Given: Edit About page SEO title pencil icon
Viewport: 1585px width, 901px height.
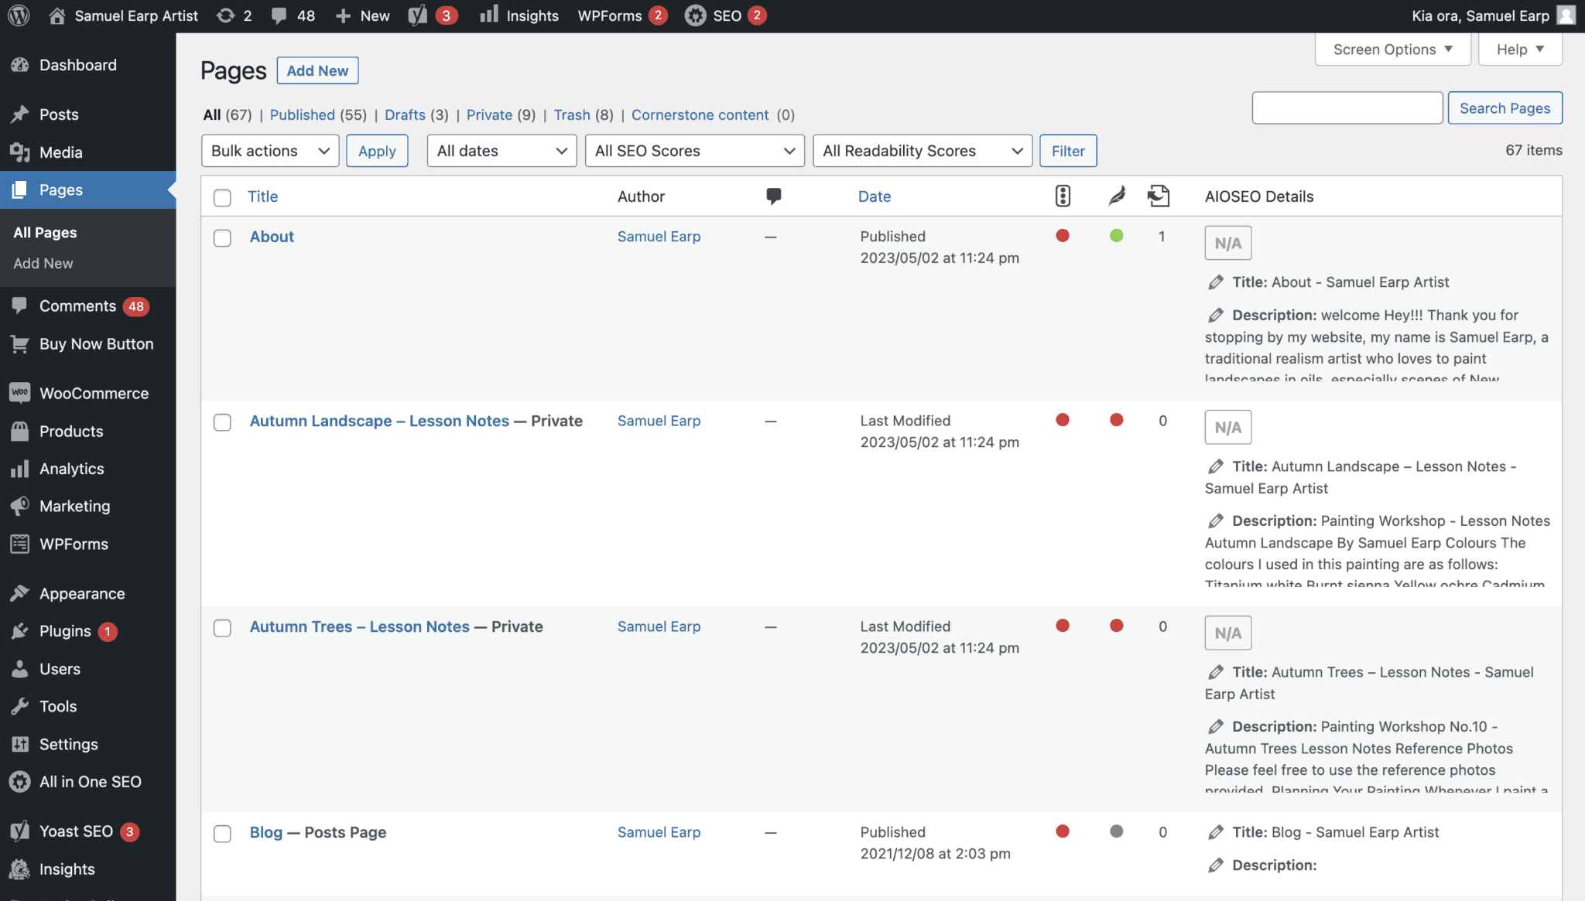Looking at the screenshot, I should 1216,282.
